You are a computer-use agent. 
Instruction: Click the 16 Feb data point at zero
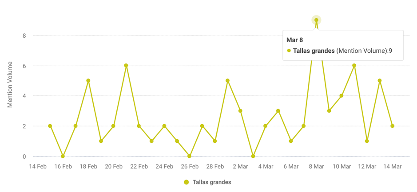pos(63,156)
